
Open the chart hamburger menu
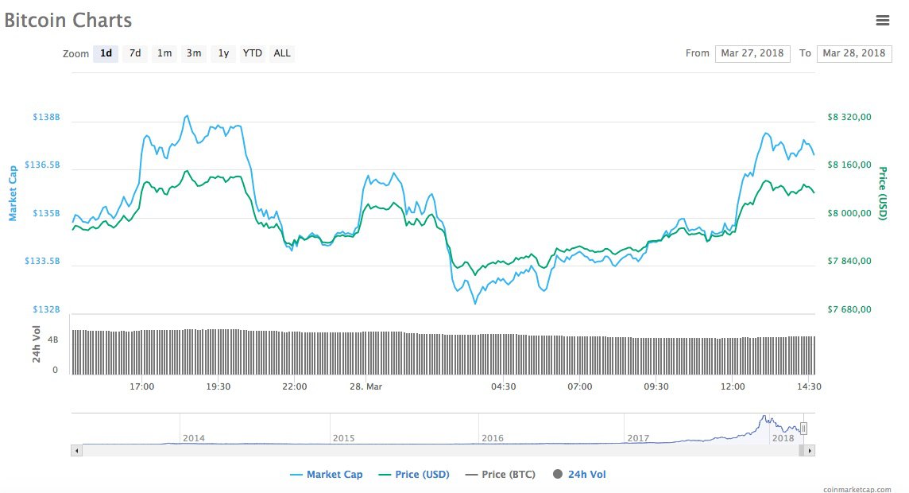coord(882,20)
